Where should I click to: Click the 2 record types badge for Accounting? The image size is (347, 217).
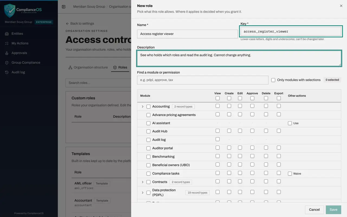[184, 107]
